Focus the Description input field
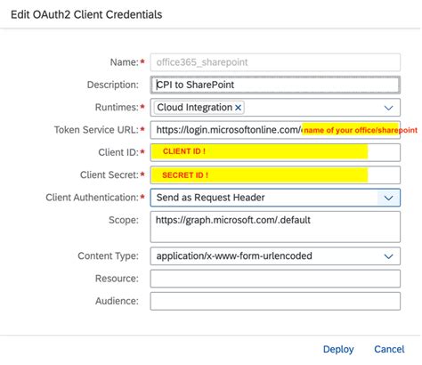The height and width of the screenshot is (365, 422). (275, 85)
